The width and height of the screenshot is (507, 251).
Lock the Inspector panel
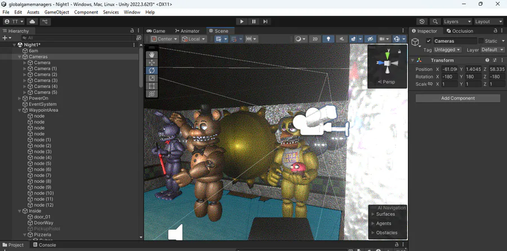pos(495,31)
